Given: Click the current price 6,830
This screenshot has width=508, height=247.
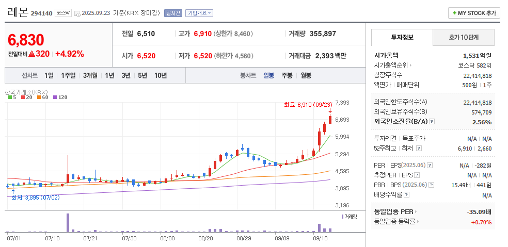Looking at the screenshot, I should [26, 40].
